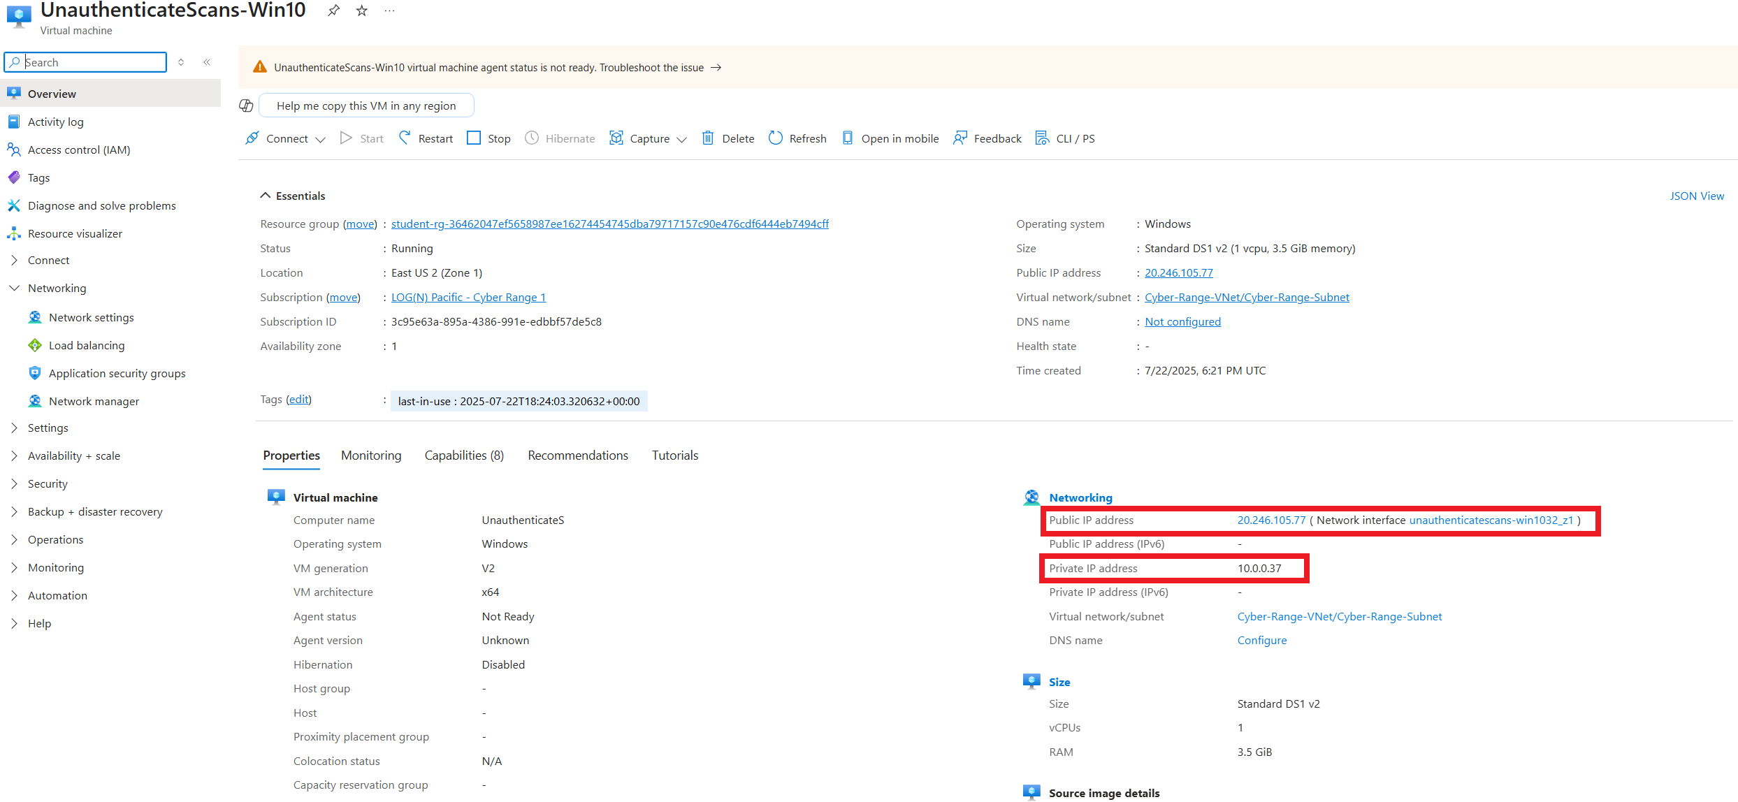1738x802 pixels.
Task: Click the Activity log icon in the sidebar
Action: coord(14,122)
